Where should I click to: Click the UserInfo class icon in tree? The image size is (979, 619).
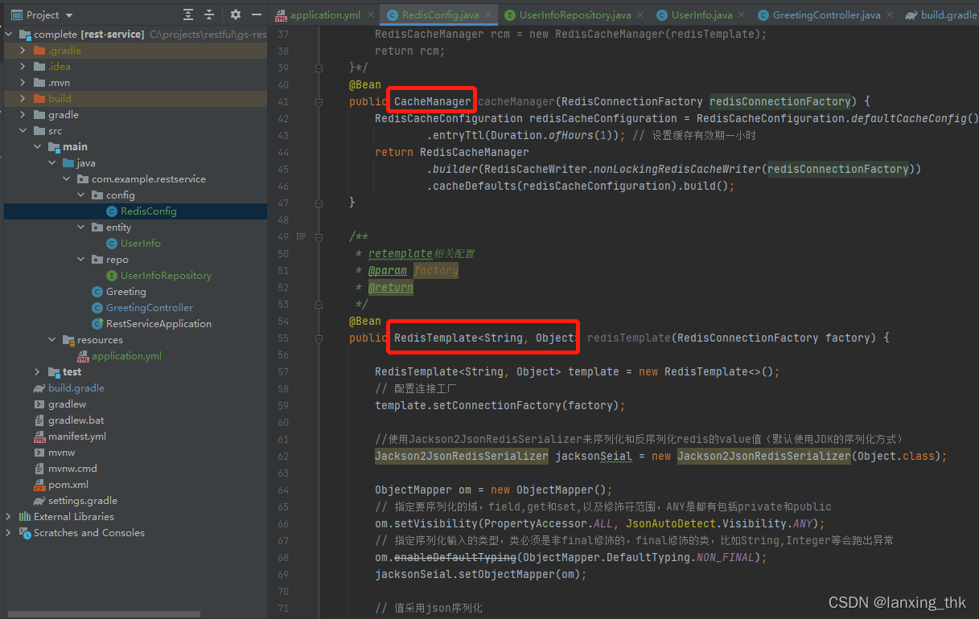112,244
